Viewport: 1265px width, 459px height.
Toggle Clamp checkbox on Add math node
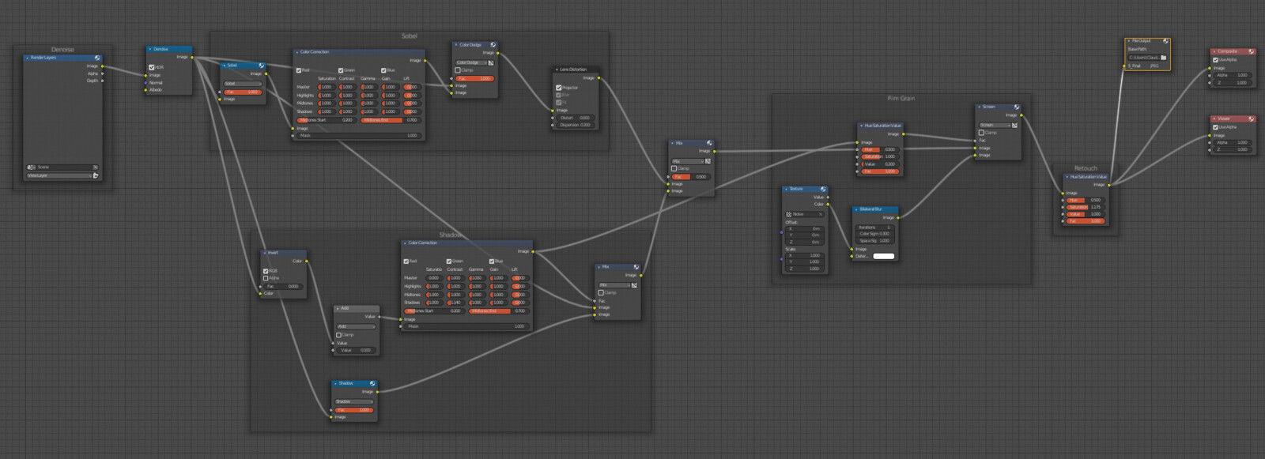click(x=339, y=335)
